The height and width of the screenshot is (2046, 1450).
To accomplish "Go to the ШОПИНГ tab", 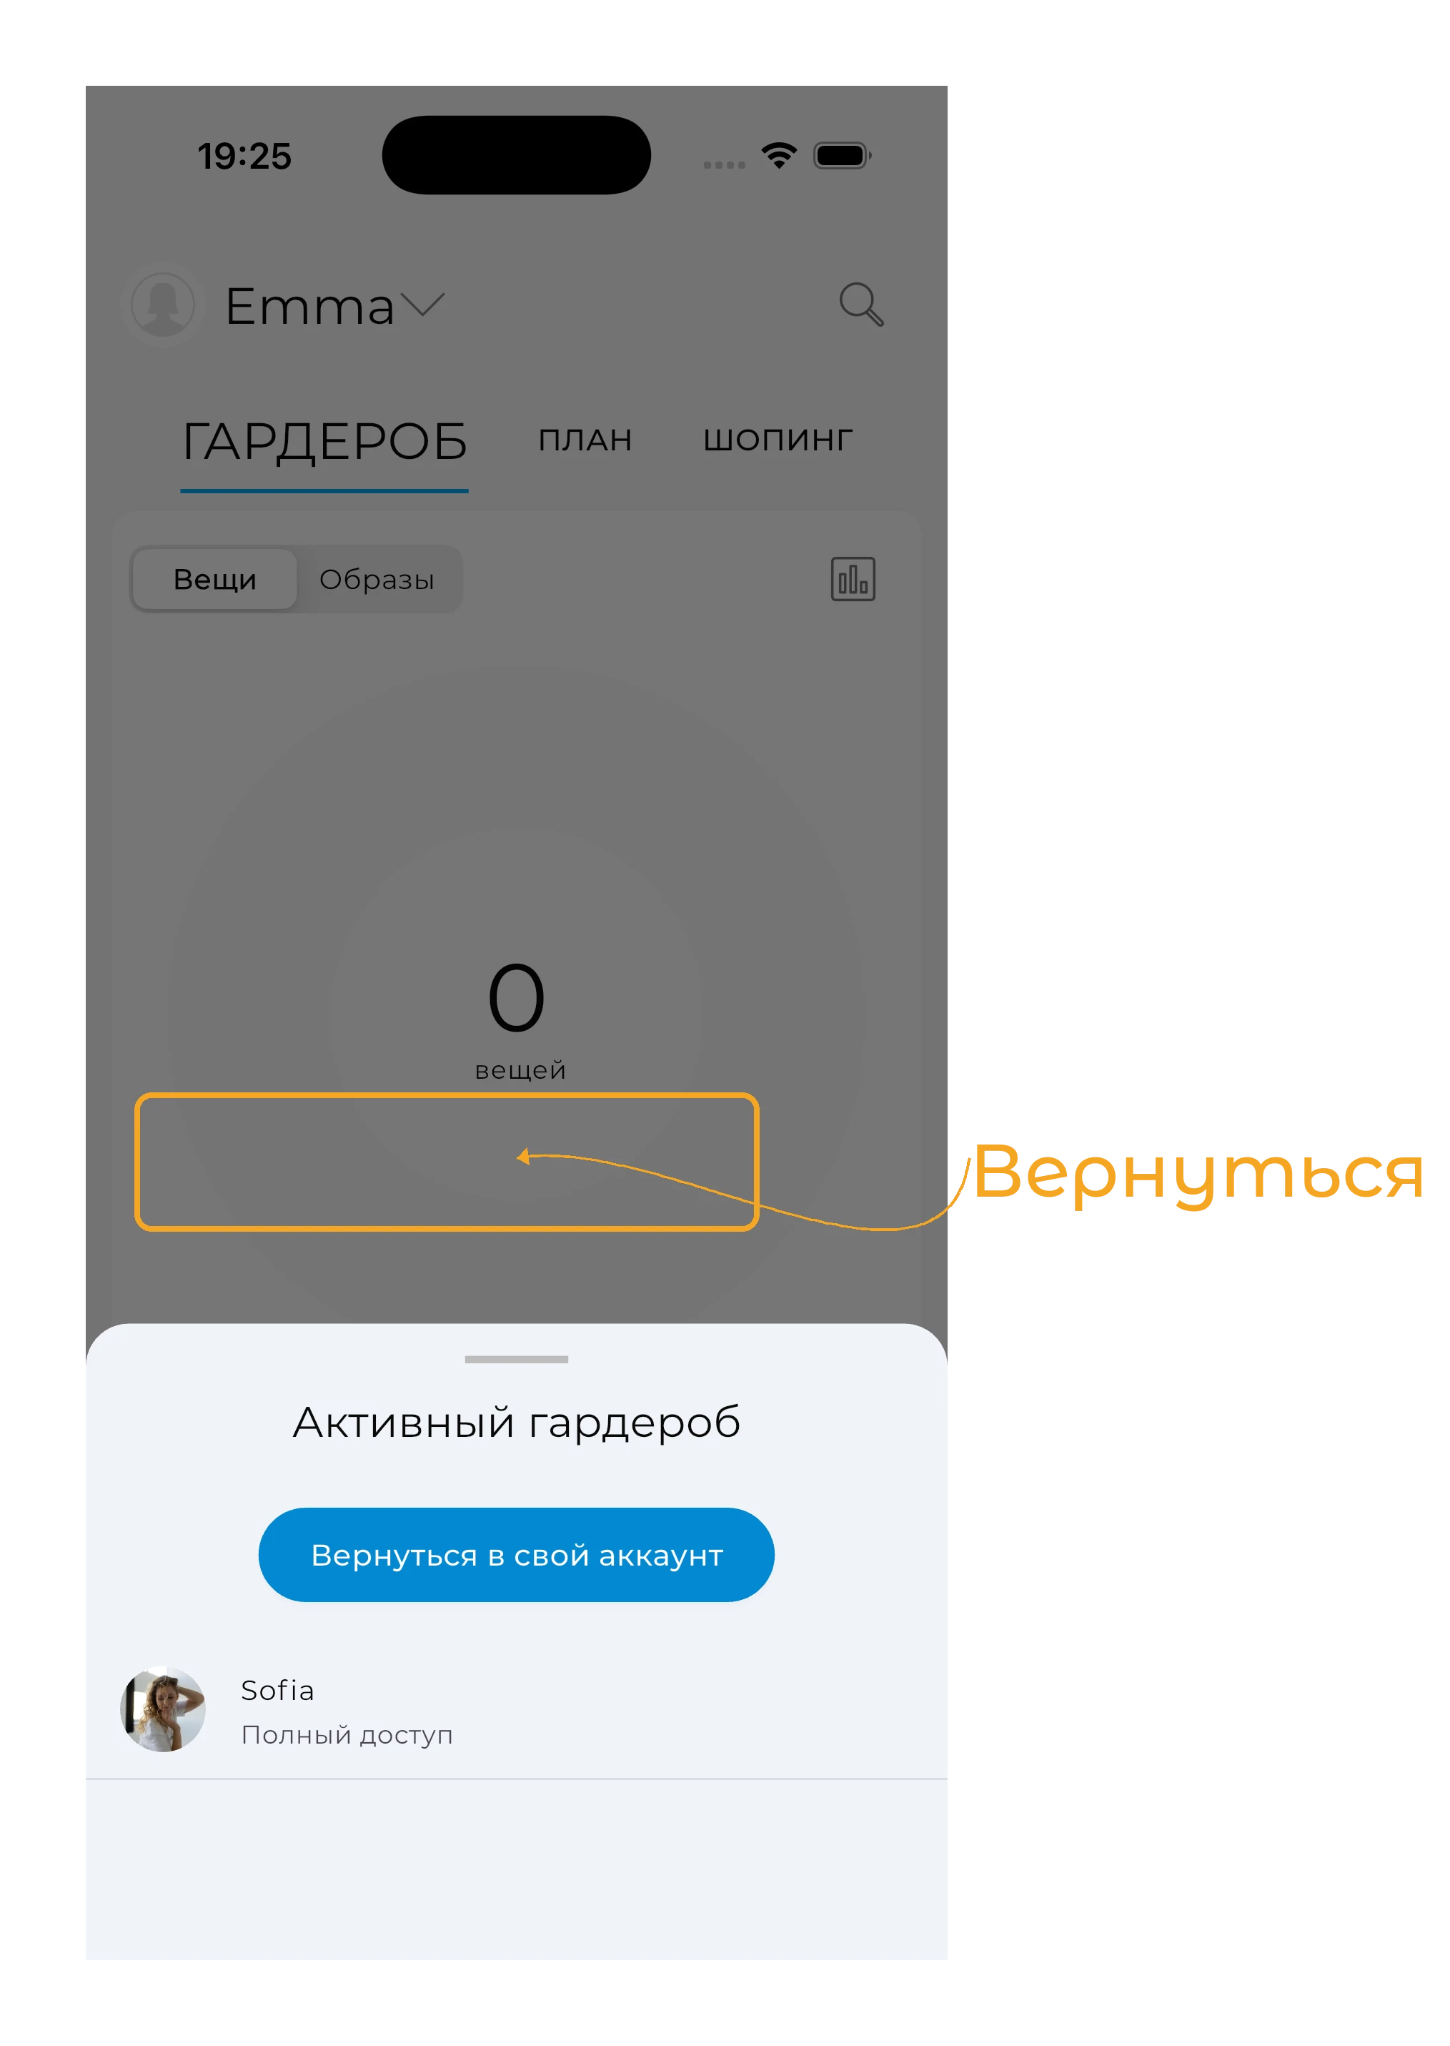I will click(x=778, y=440).
